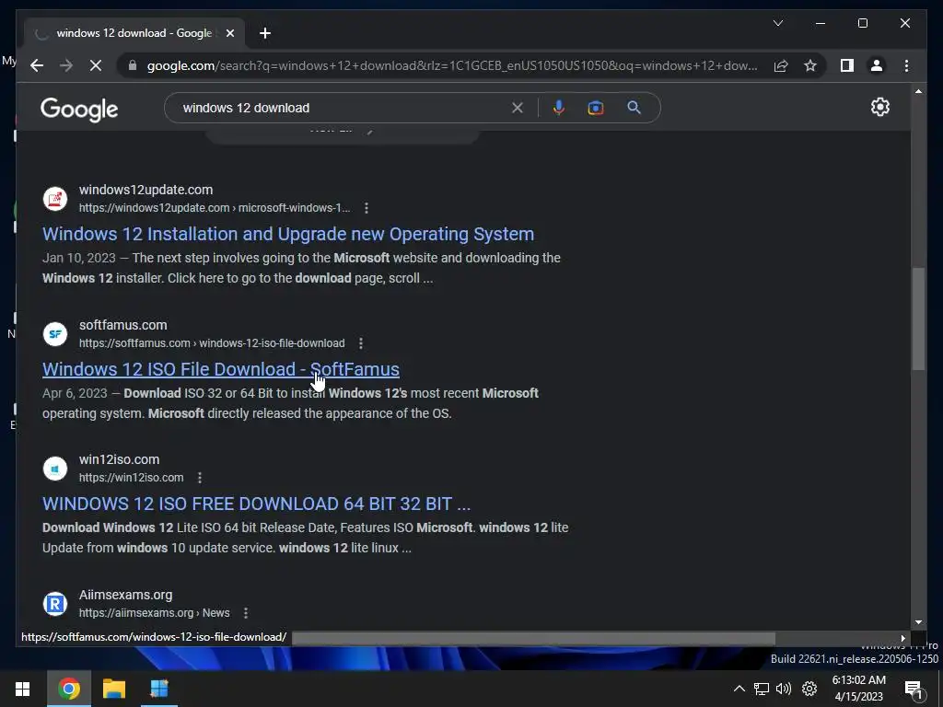Open Aiimsexams.org result options menu

pyautogui.click(x=245, y=613)
